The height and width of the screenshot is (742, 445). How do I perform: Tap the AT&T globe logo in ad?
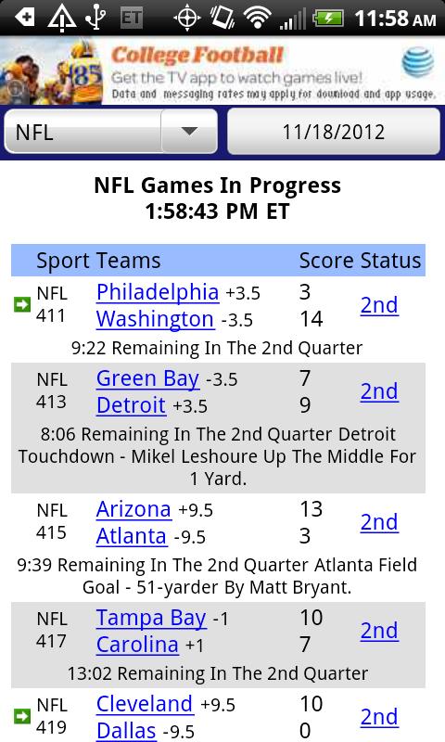(418, 63)
